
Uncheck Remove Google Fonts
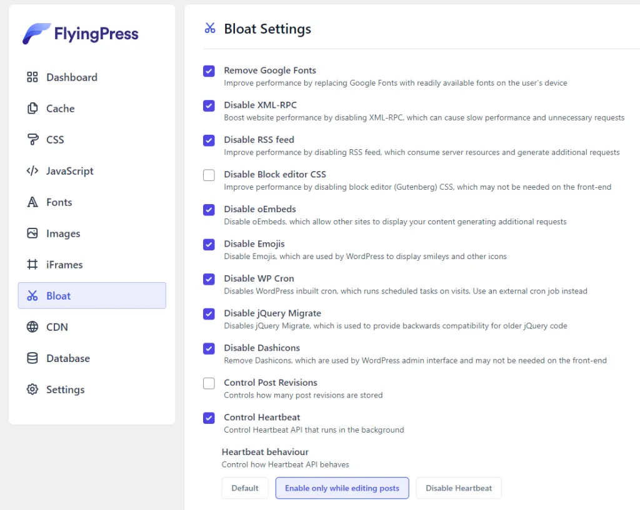coord(209,71)
